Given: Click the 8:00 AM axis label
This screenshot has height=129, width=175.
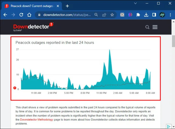Looking at the screenshot, I should click(x=150, y=93).
